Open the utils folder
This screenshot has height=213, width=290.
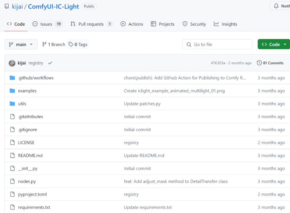[x=22, y=104]
